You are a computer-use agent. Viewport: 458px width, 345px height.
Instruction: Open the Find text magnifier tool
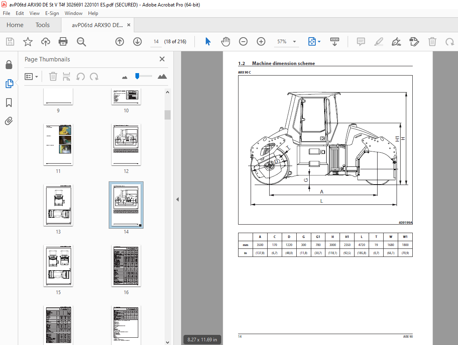[81, 42]
